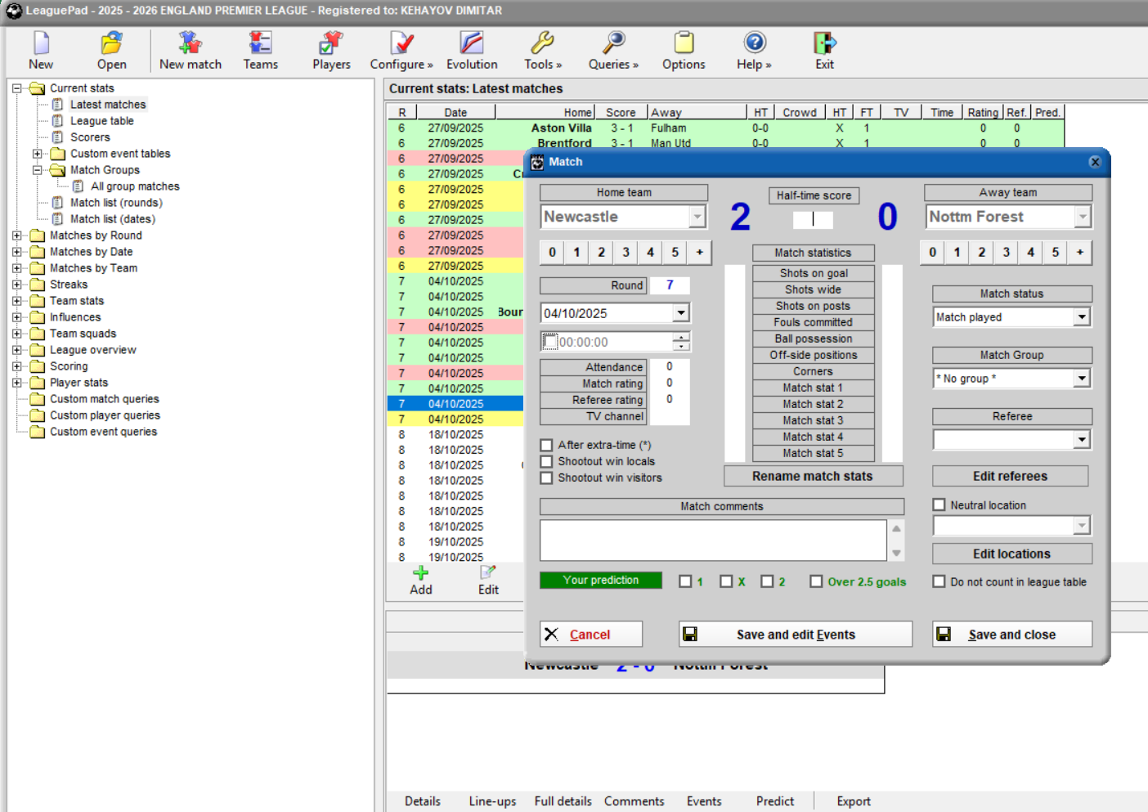The height and width of the screenshot is (812, 1148).
Task: Click the Exit toolbar icon
Action: [823, 49]
